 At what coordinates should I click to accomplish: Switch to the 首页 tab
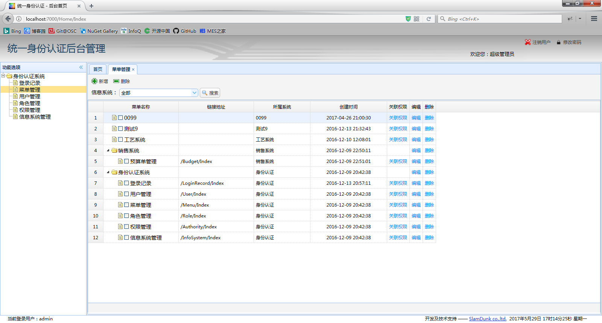tap(98, 69)
